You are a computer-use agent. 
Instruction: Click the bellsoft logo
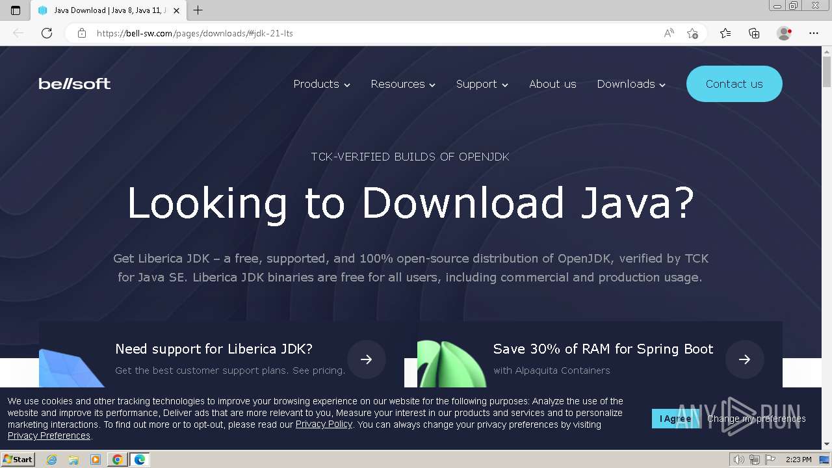coord(75,84)
